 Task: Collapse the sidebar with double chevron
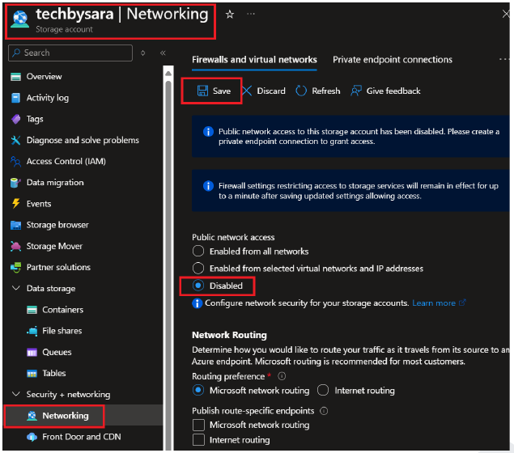point(163,53)
